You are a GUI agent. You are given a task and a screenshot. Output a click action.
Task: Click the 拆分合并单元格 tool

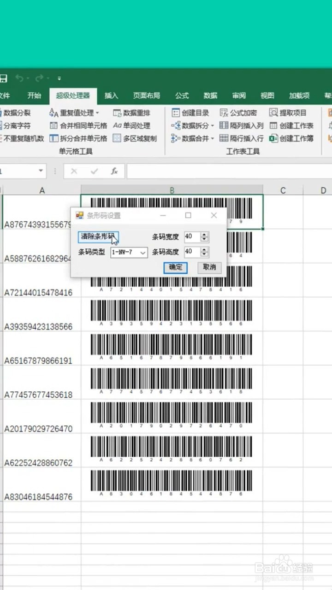[78, 138]
